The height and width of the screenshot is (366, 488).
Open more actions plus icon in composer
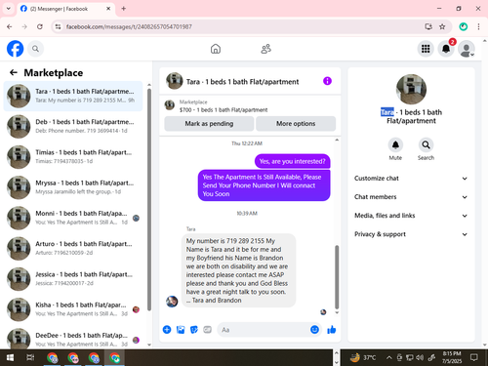click(x=167, y=330)
